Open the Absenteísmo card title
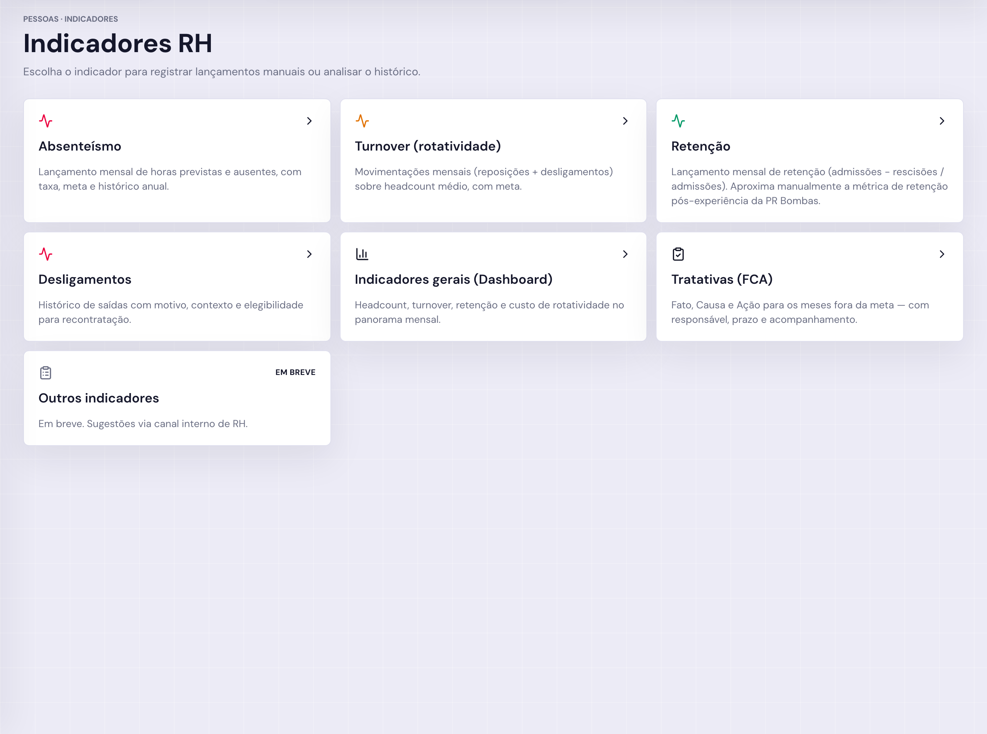This screenshot has height=734, width=987. [80, 146]
